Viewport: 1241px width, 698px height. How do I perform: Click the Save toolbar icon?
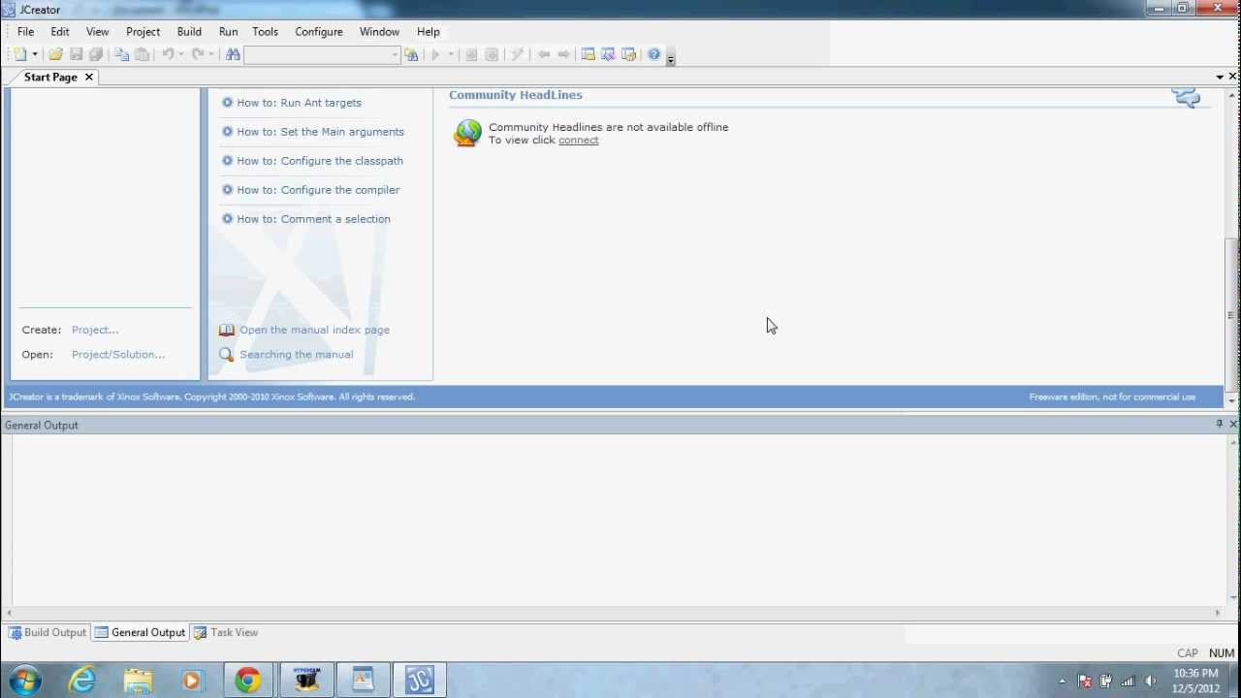pos(76,55)
